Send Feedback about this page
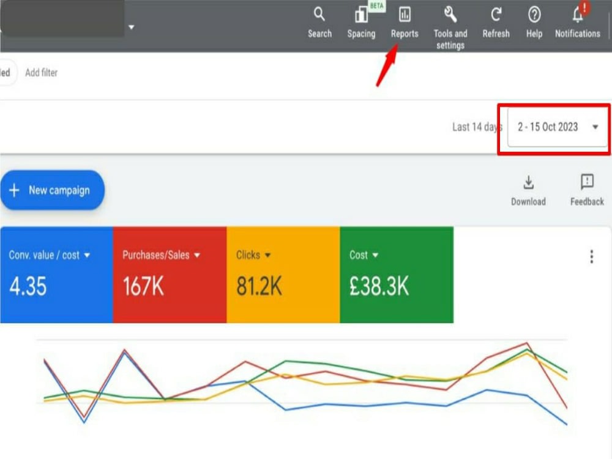This screenshot has width=612, height=459. (x=587, y=190)
